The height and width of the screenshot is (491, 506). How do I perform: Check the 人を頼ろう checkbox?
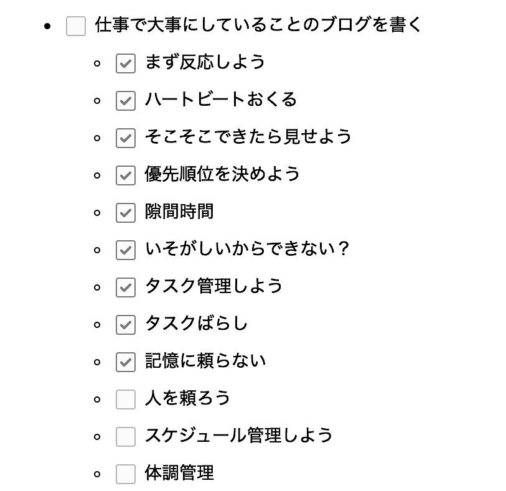125,399
